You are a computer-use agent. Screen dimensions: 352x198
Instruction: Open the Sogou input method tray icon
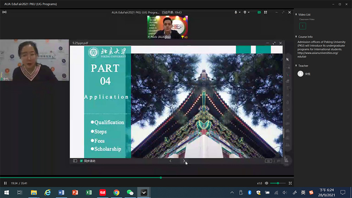pyautogui.click(x=311, y=192)
